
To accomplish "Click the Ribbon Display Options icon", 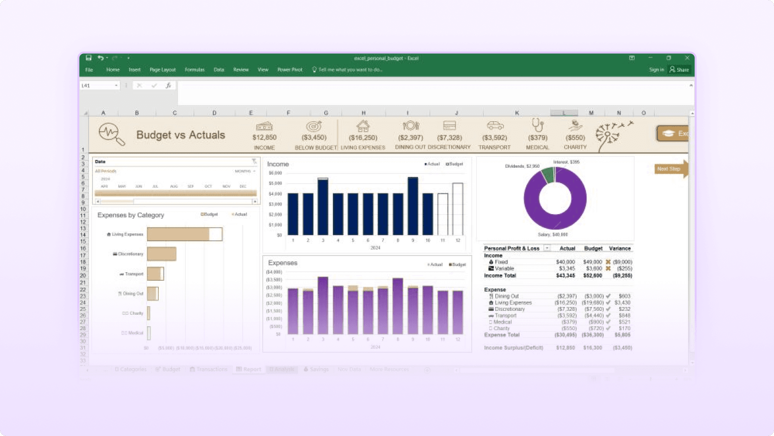I will click(x=632, y=58).
